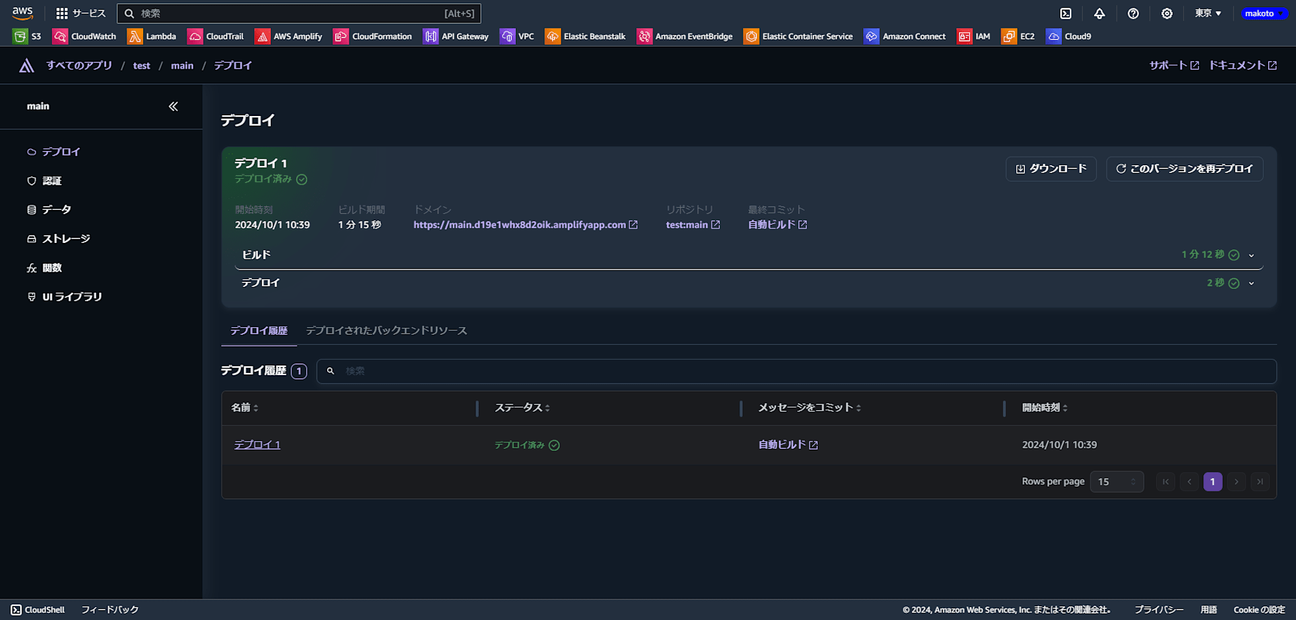Open the help question mark icon
Viewport: 1296px width, 620px height.
(1133, 14)
